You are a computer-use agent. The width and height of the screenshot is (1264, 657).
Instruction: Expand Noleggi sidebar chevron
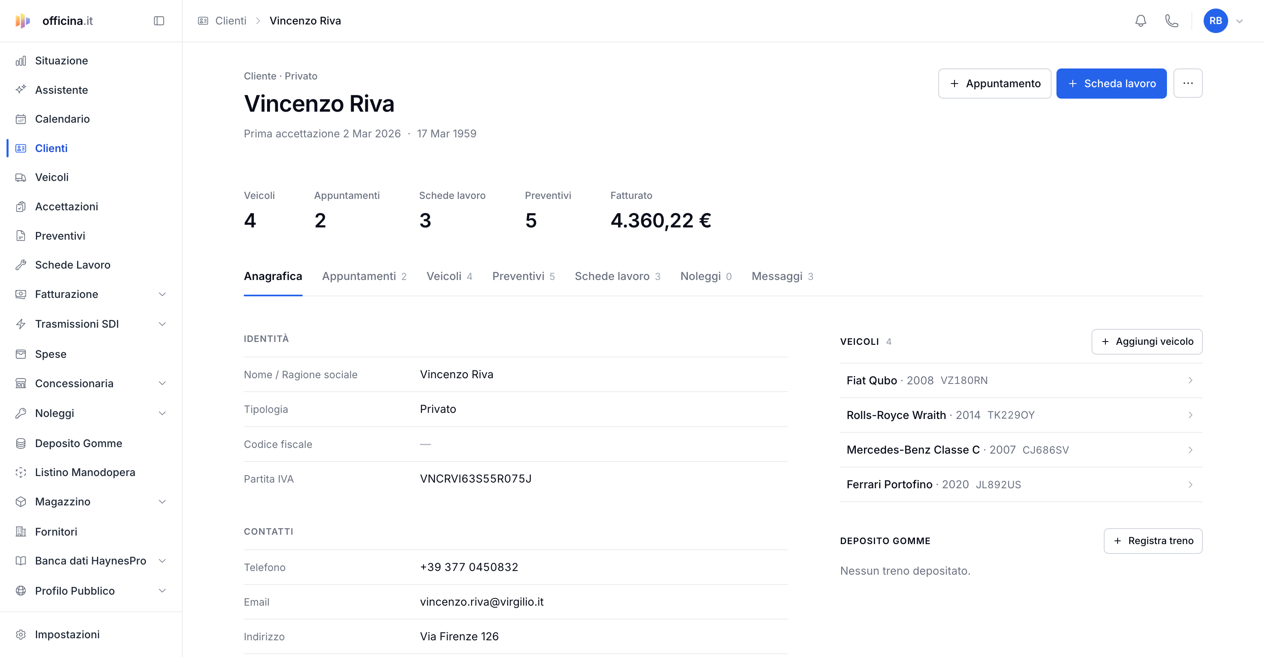(162, 413)
